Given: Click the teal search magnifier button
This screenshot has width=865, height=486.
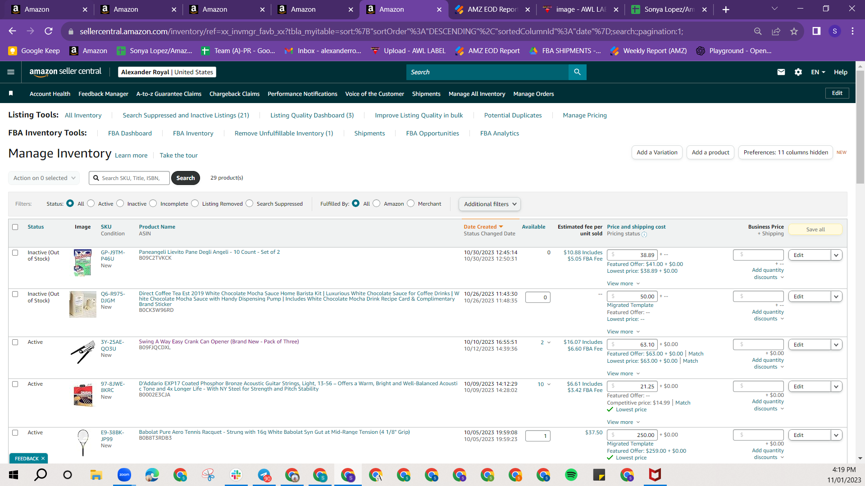Looking at the screenshot, I should pos(577,72).
